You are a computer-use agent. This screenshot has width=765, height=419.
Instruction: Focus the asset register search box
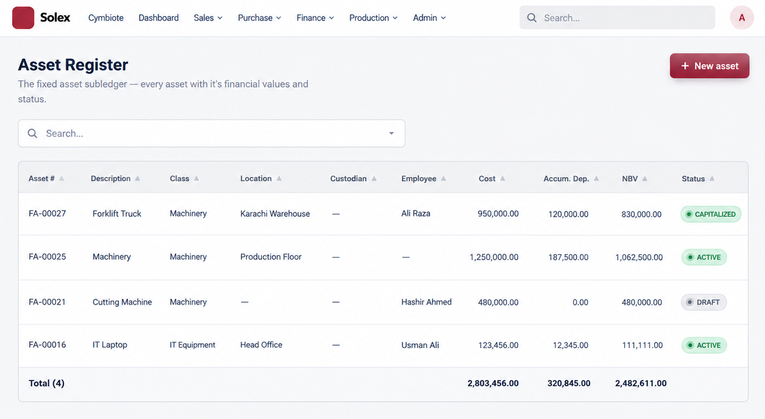point(212,133)
